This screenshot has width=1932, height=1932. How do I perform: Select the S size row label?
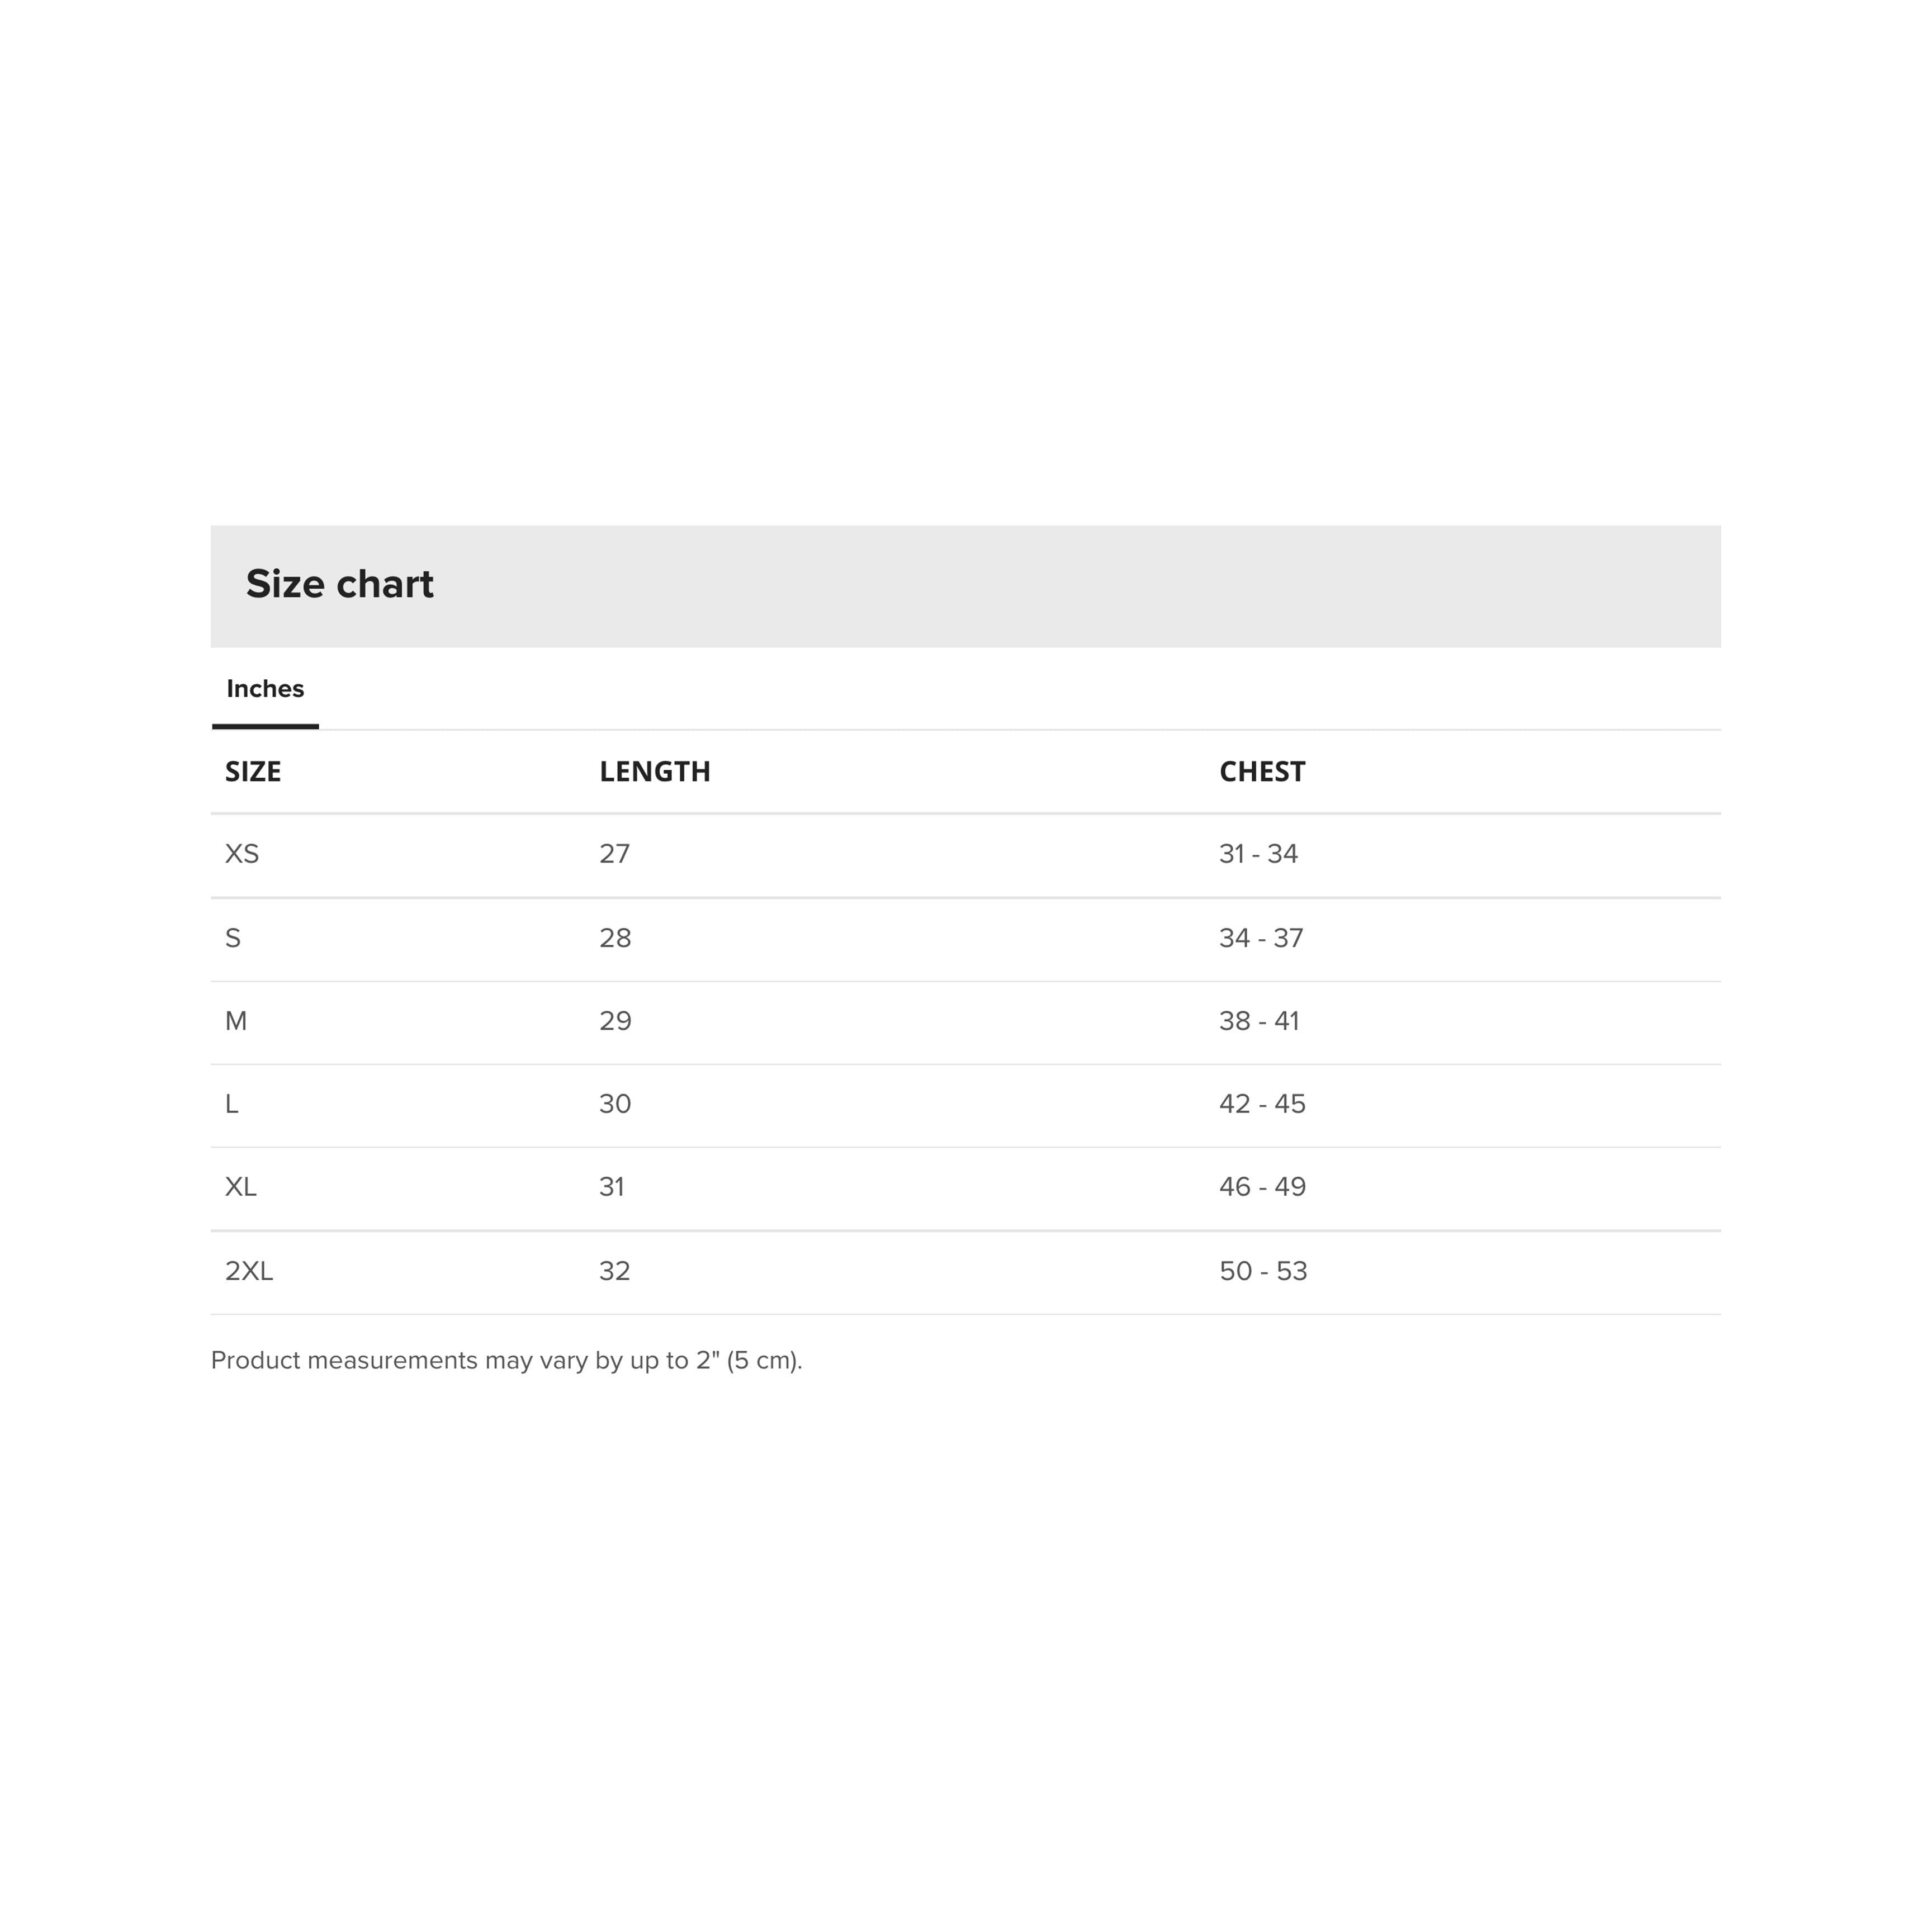[x=233, y=938]
